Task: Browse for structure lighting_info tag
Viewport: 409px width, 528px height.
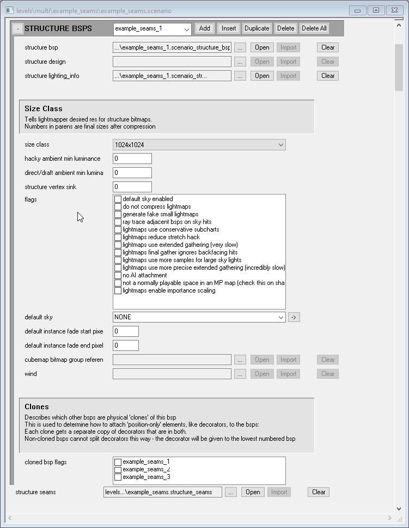Action: pyautogui.click(x=240, y=76)
